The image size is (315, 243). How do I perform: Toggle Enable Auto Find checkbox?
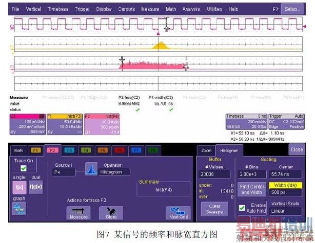click(242, 208)
